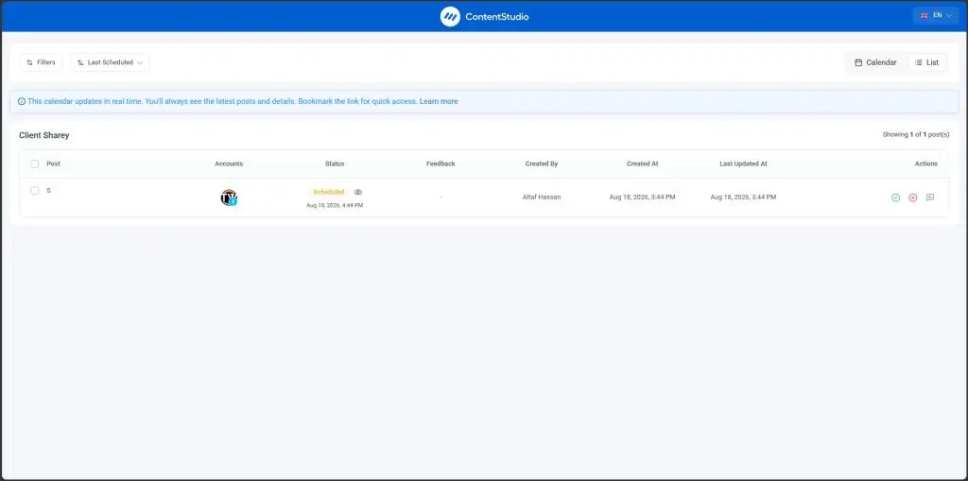Switch to the Calendar view

875,62
